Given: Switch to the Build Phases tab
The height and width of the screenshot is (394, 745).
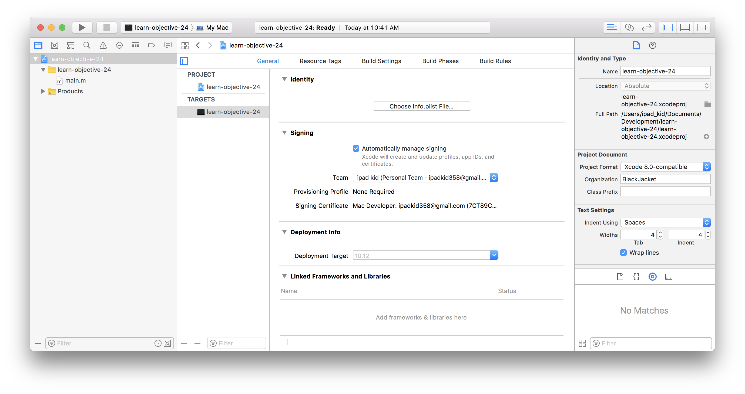Looking at the screenshot, I should 439,60.
